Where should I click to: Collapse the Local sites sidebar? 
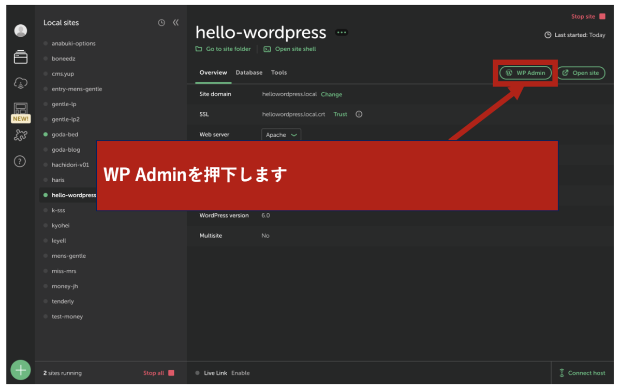click(x=176, y=23)
